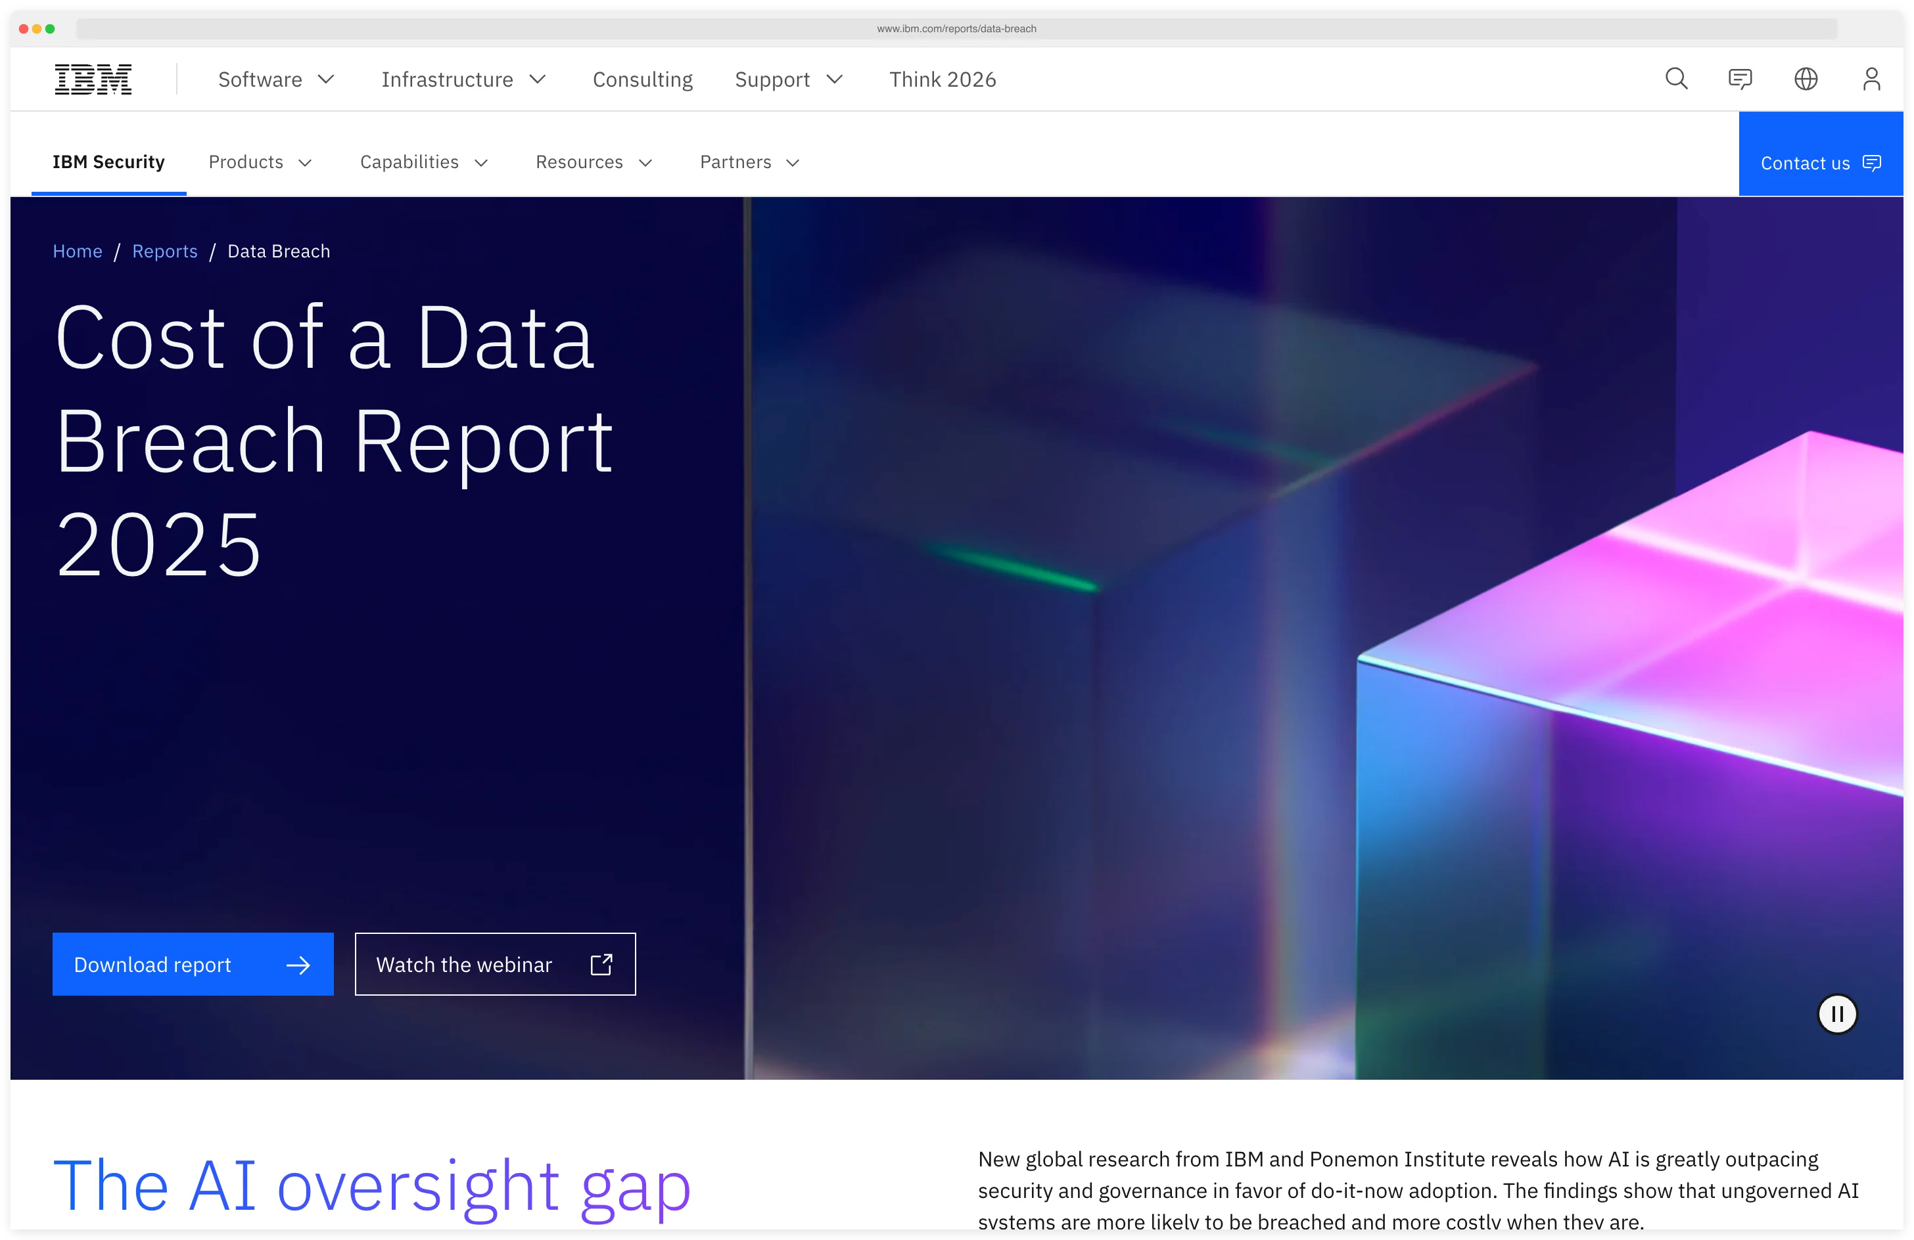The width and height of the screenshot is (1914, 1240).
Task: Click the IBM logo
Action: pos(93,79)
